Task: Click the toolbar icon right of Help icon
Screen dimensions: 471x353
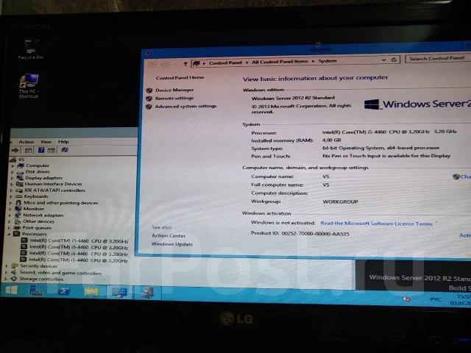Action: click(x=52, y=150)
